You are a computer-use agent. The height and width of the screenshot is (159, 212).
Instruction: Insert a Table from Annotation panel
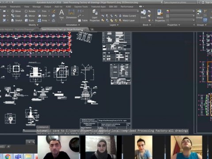coord(83,20)
